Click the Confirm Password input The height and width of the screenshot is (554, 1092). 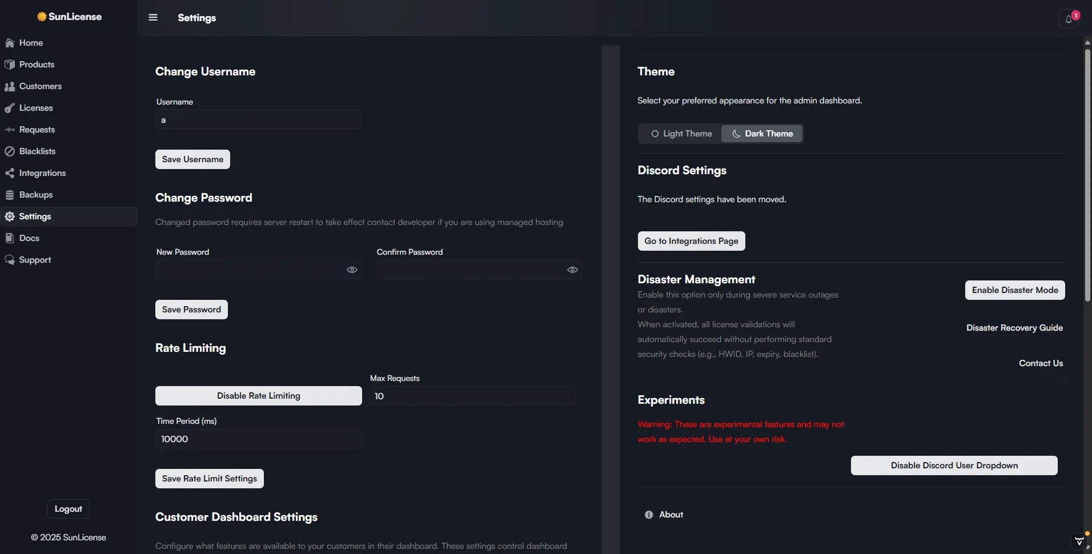(x=479, y=270)
